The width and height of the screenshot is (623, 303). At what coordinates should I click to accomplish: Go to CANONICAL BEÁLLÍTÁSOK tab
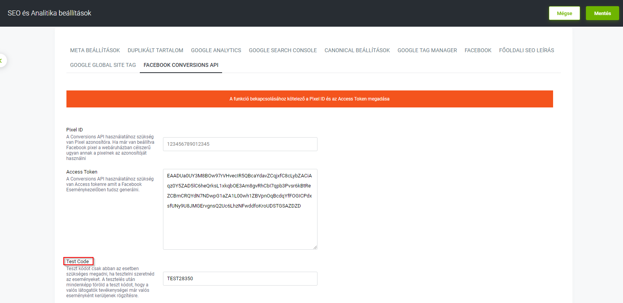coord(357,50)
